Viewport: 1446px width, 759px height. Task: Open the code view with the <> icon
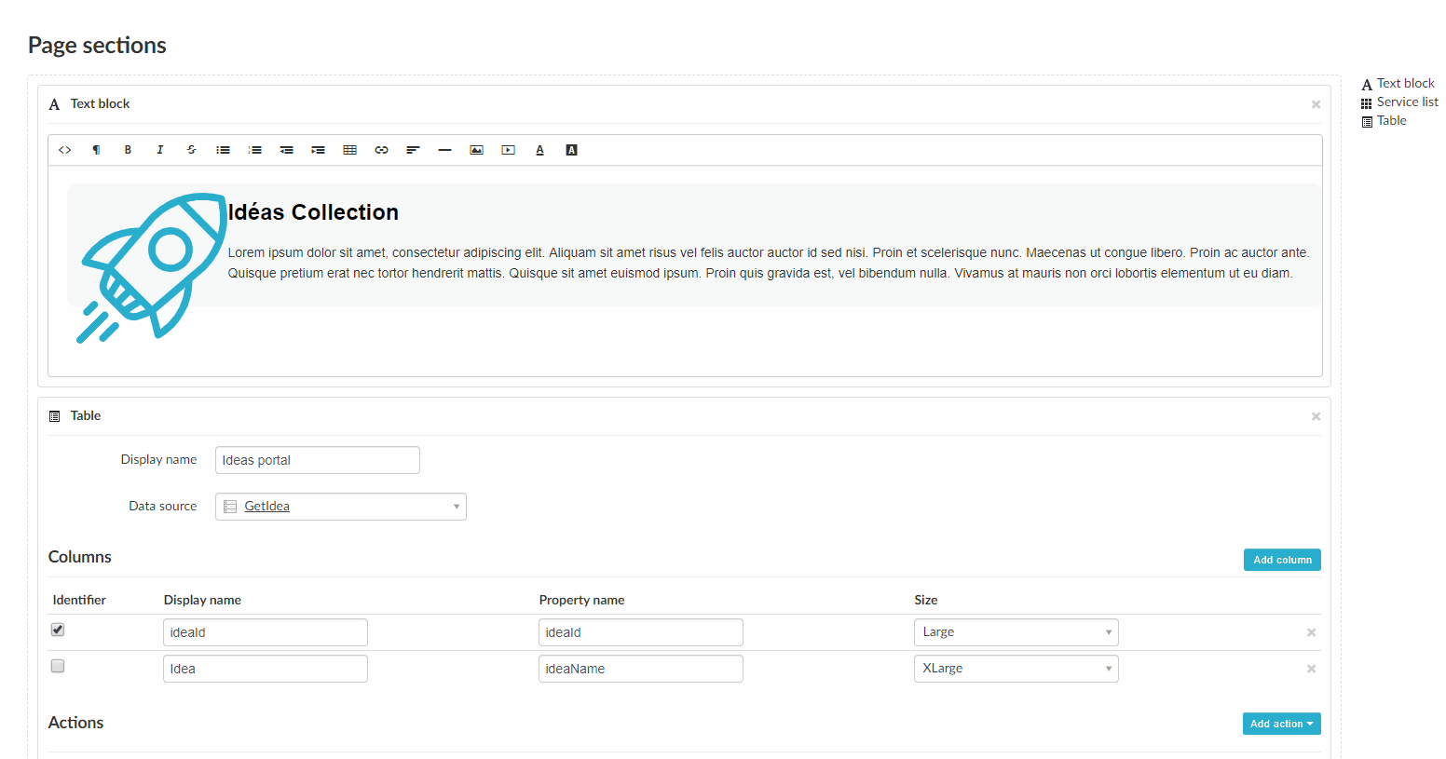click(x=64, y=149)
